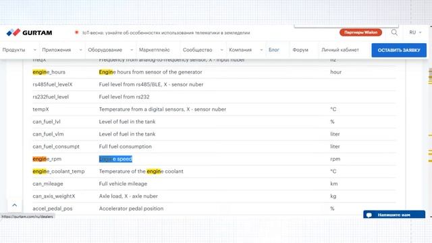Go to Маркетплейс
The width and height of the screenshot is (432, 243).
pyautogui.click(x=155, y=50)
